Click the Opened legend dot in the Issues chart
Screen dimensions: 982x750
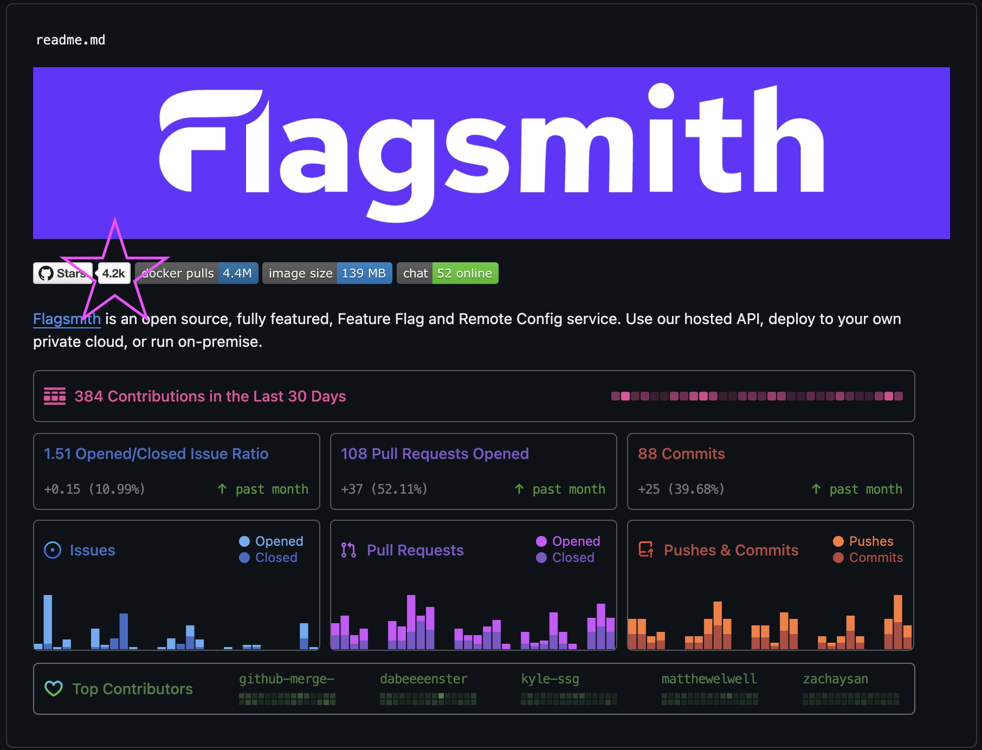pos(244,541)
